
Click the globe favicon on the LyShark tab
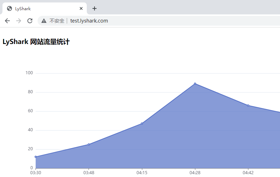[9, 8]
